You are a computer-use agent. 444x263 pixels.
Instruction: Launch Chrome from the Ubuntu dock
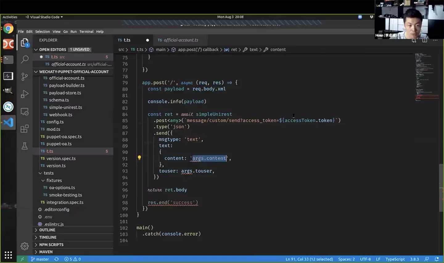[8, 29]
